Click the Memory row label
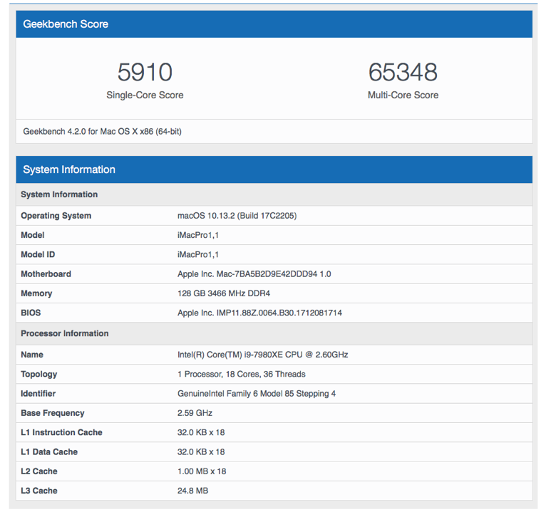 click(36, 293)
